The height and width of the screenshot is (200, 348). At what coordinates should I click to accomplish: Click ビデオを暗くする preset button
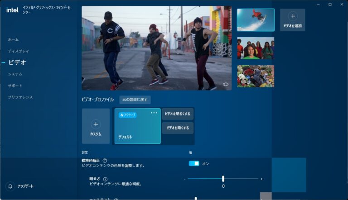[178, 128]
